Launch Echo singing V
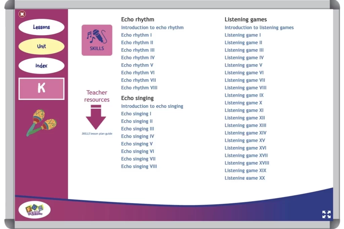This screenshot has height=229, width=344. point(137,144)
